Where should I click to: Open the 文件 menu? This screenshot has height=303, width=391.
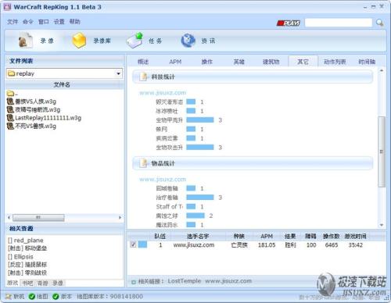[x=13, y=22]
